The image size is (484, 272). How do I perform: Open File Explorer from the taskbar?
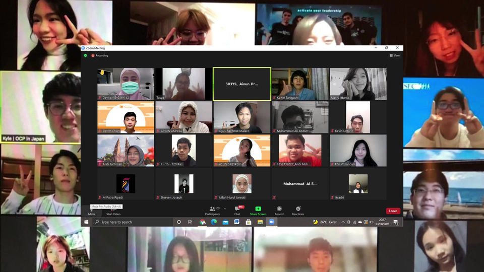point(260,222)
